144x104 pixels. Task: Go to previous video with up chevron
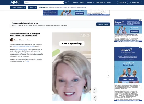[108, 71]
